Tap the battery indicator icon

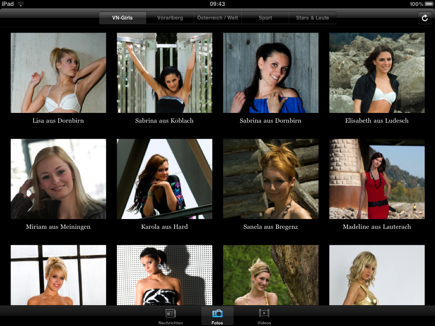coord(429,4)
